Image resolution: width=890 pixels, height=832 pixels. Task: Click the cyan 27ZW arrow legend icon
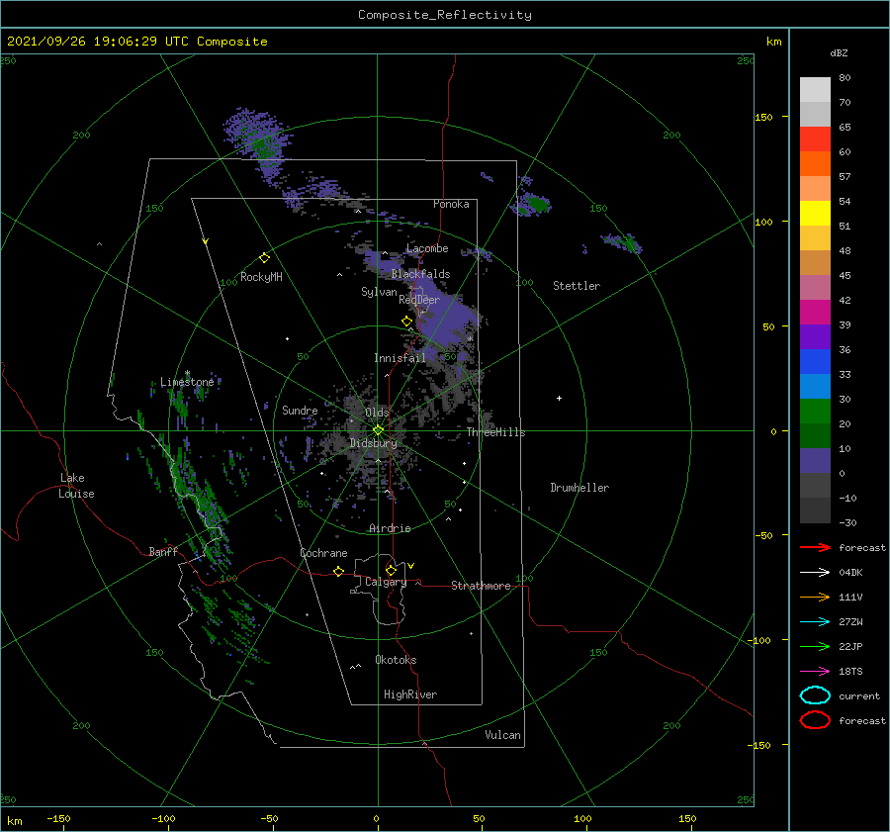click(815, 622)
